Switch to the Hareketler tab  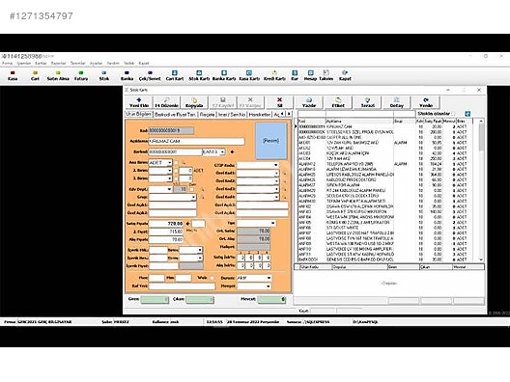tap(260, 115)
